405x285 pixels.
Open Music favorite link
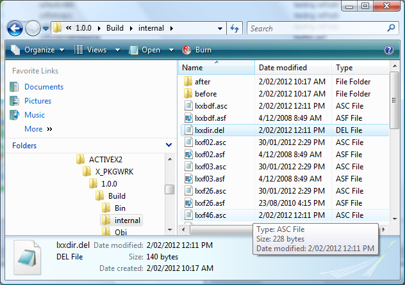coord(35,115)
